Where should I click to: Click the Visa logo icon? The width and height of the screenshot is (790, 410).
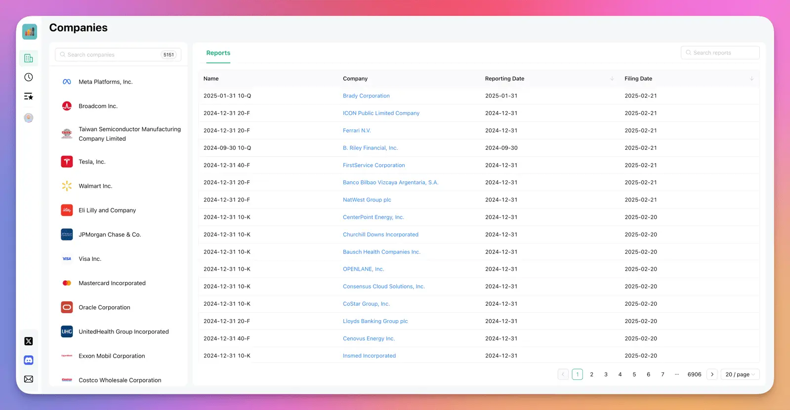(x=67, y=258)
